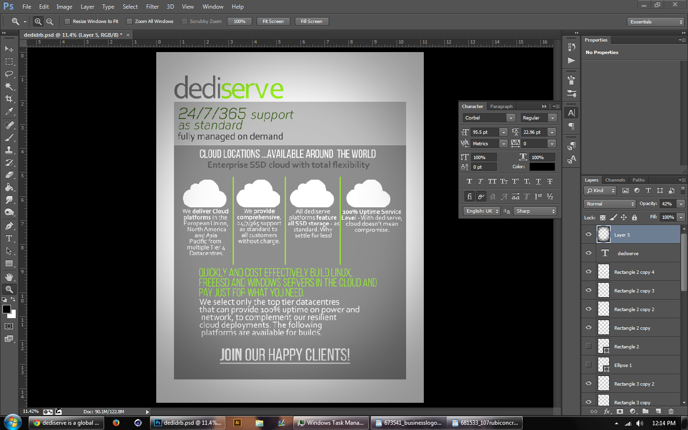The image size is (688, 430).
Task: Delete layer using trash icon
Action: tap(671, 411)
